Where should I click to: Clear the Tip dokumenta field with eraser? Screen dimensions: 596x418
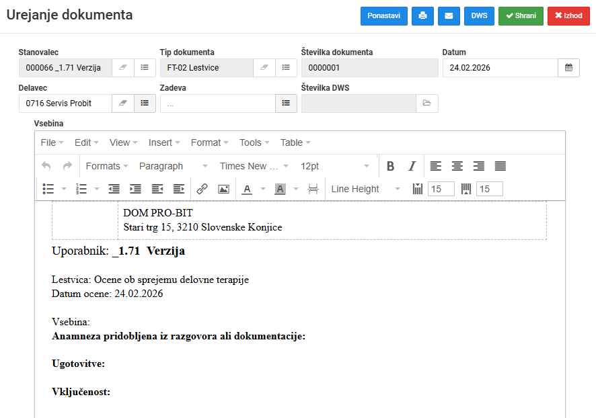264,68
